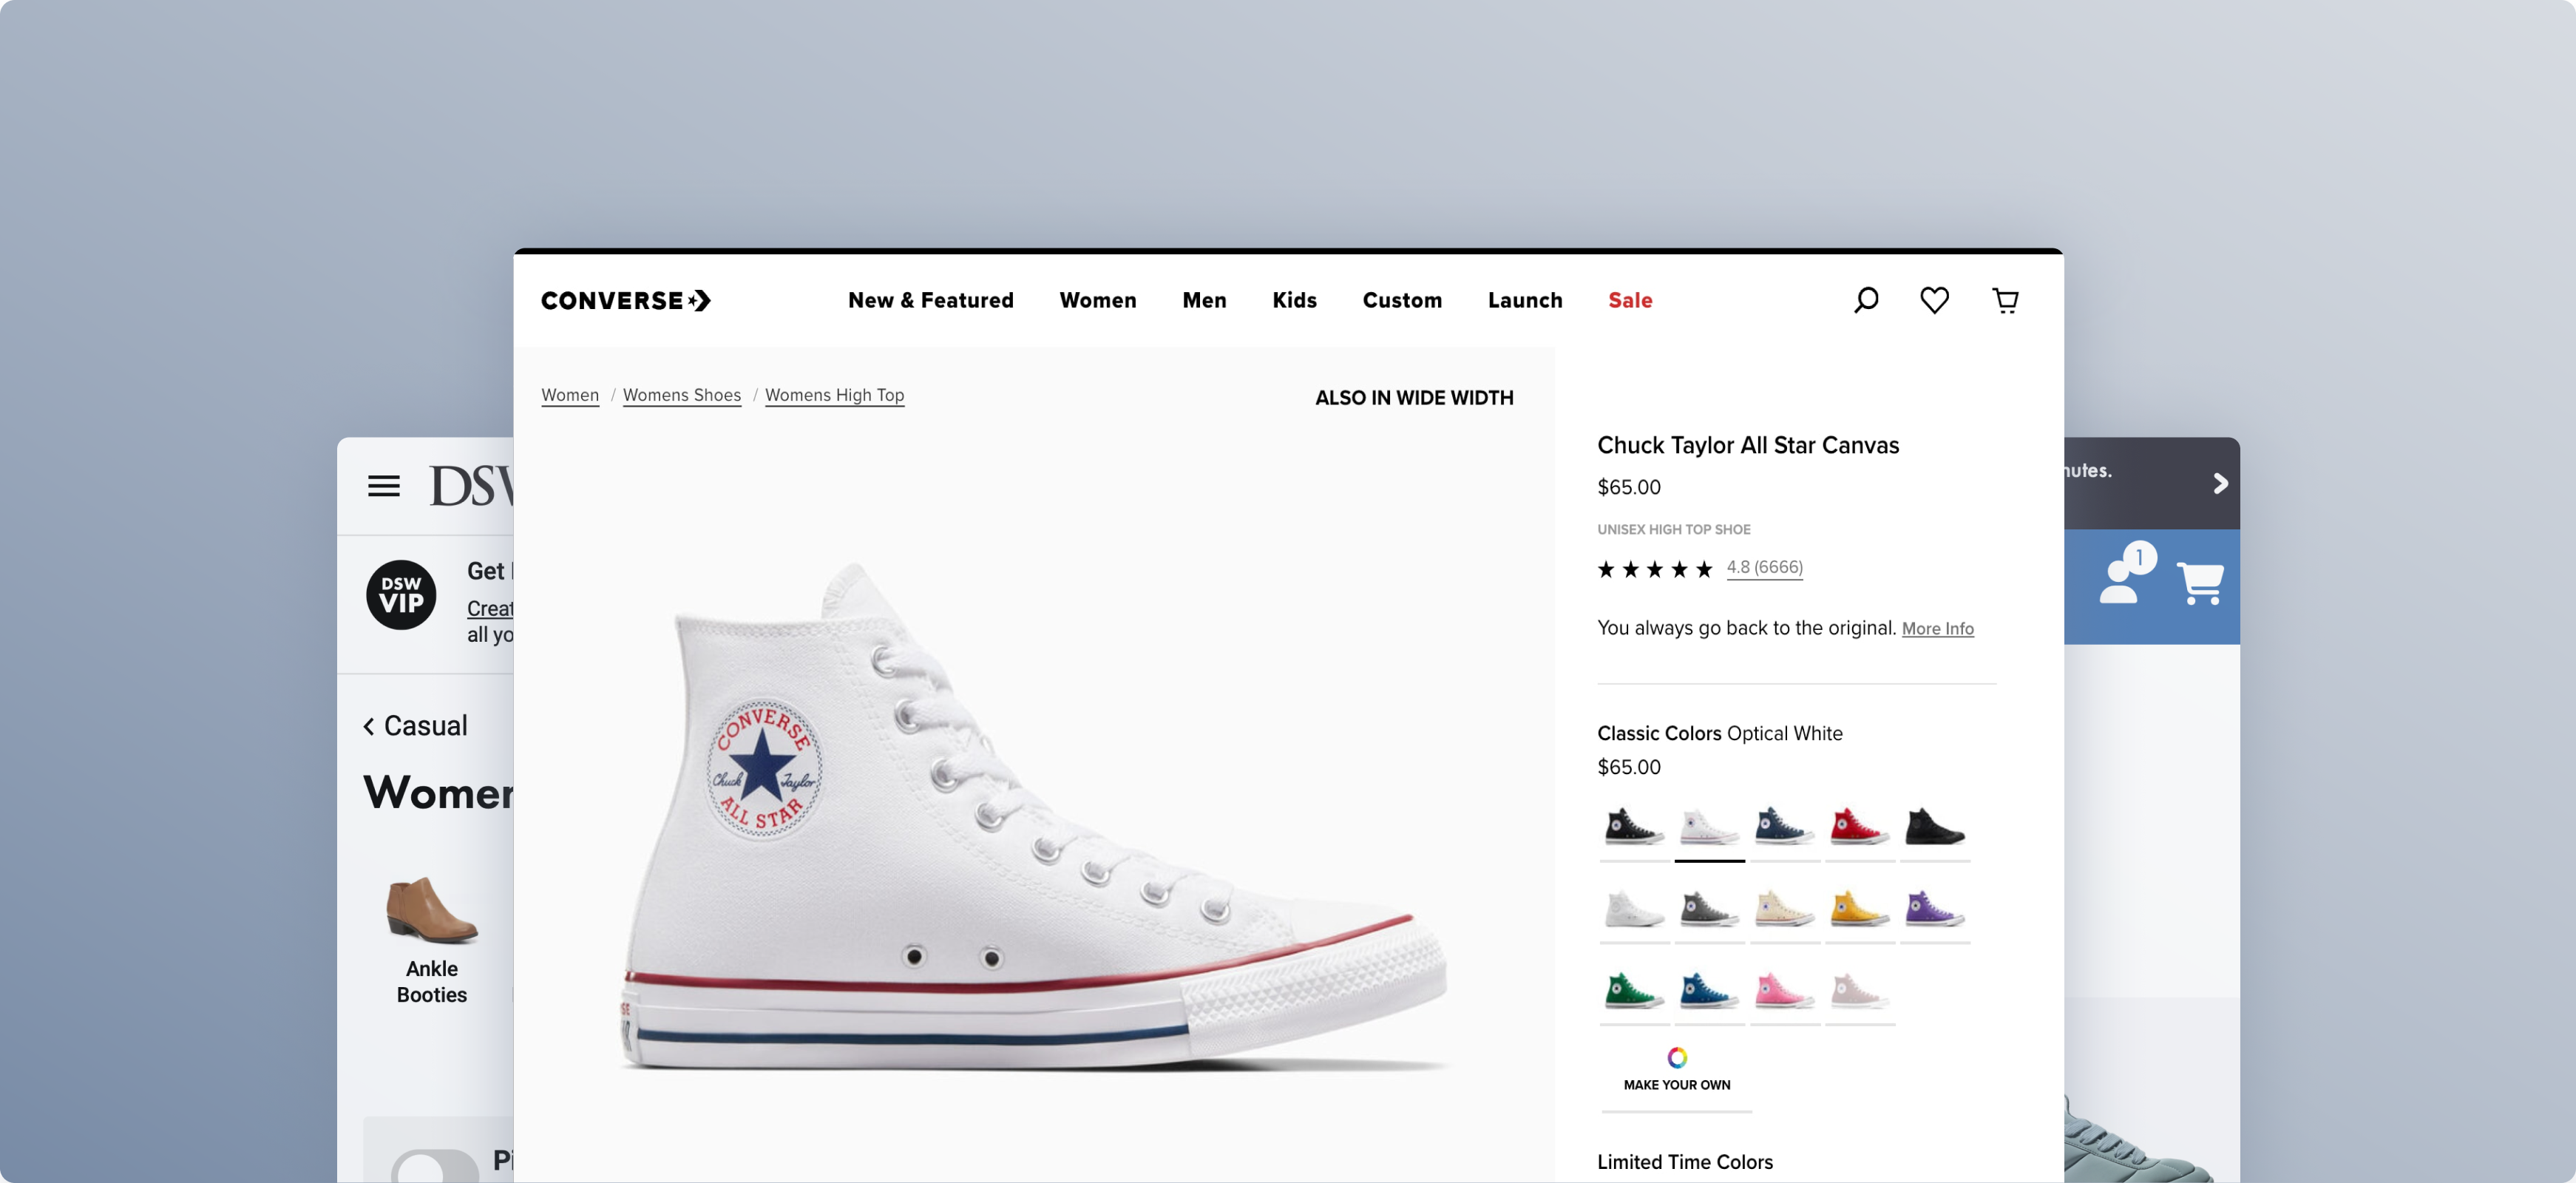Click the Converse logo

(x=625, y=300)
